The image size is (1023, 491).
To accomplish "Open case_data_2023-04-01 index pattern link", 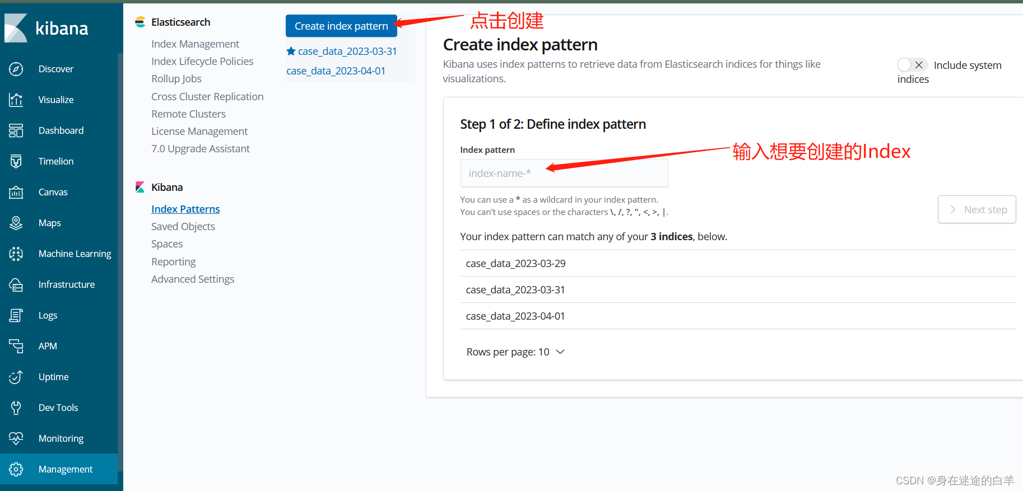I will [336, 71].
